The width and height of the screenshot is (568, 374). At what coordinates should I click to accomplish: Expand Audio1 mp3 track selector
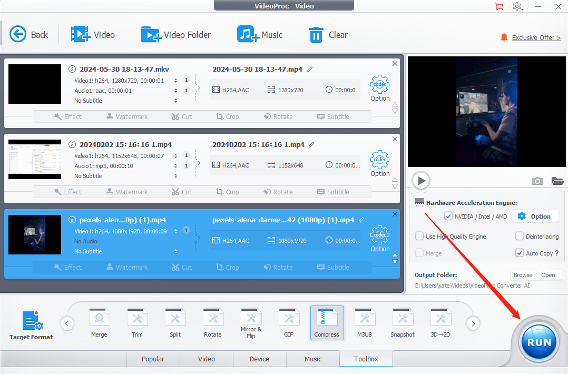pyautogui.click(x=175, y=166)
